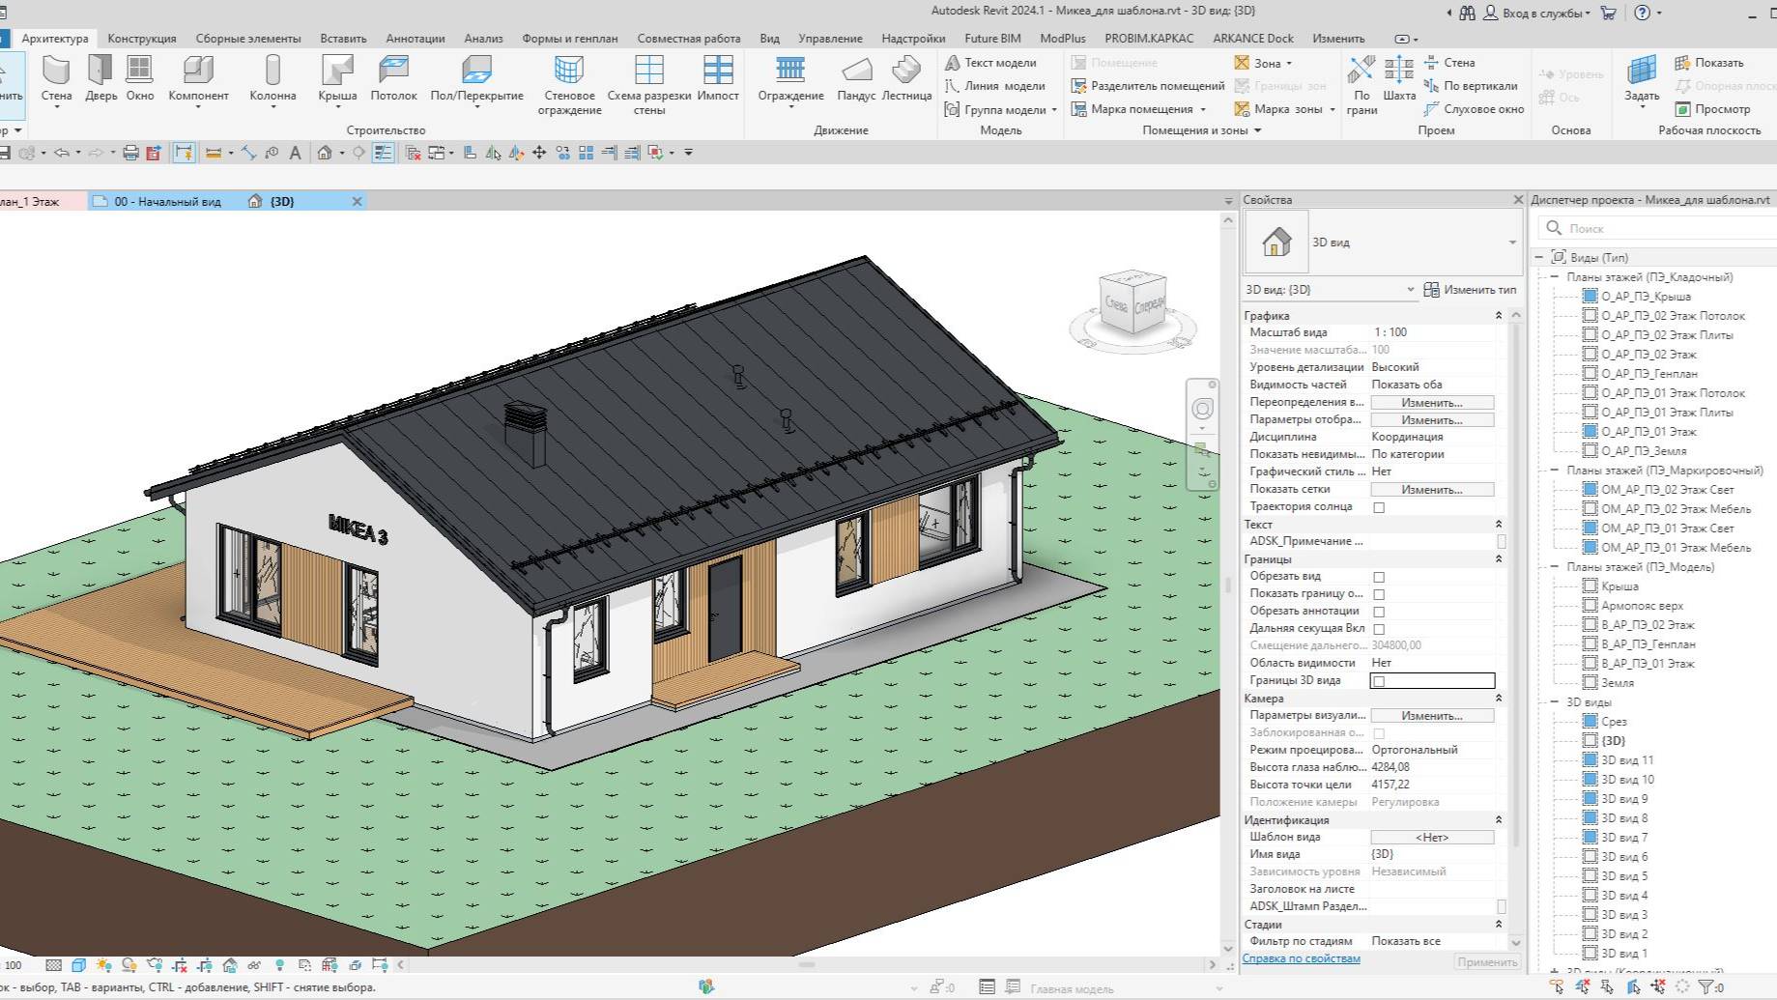
Task: Click the Импост (Mullion) tool icon
Action: [718, 70]
